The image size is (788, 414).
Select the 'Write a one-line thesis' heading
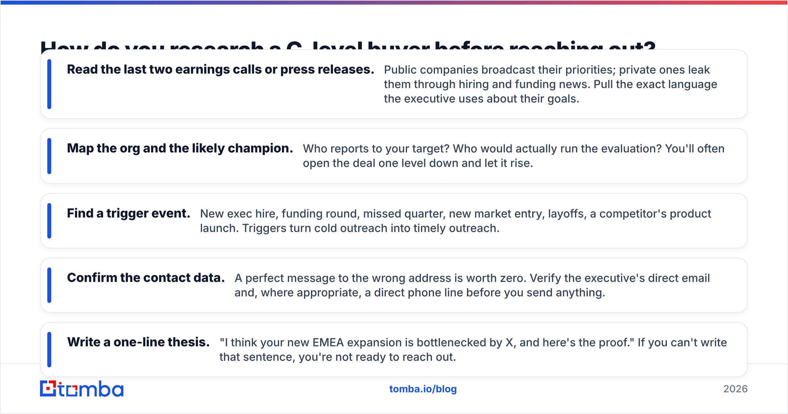[138, 342]
